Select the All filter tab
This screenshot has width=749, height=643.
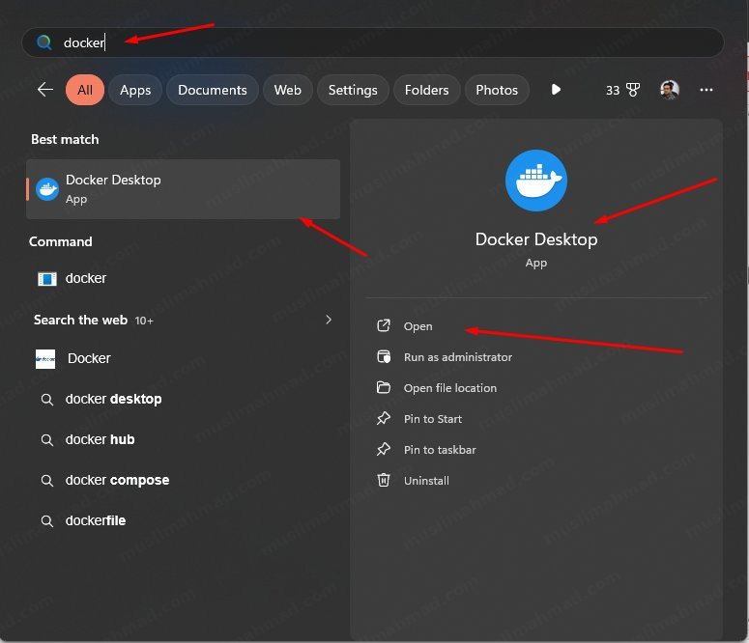[85, 90]
